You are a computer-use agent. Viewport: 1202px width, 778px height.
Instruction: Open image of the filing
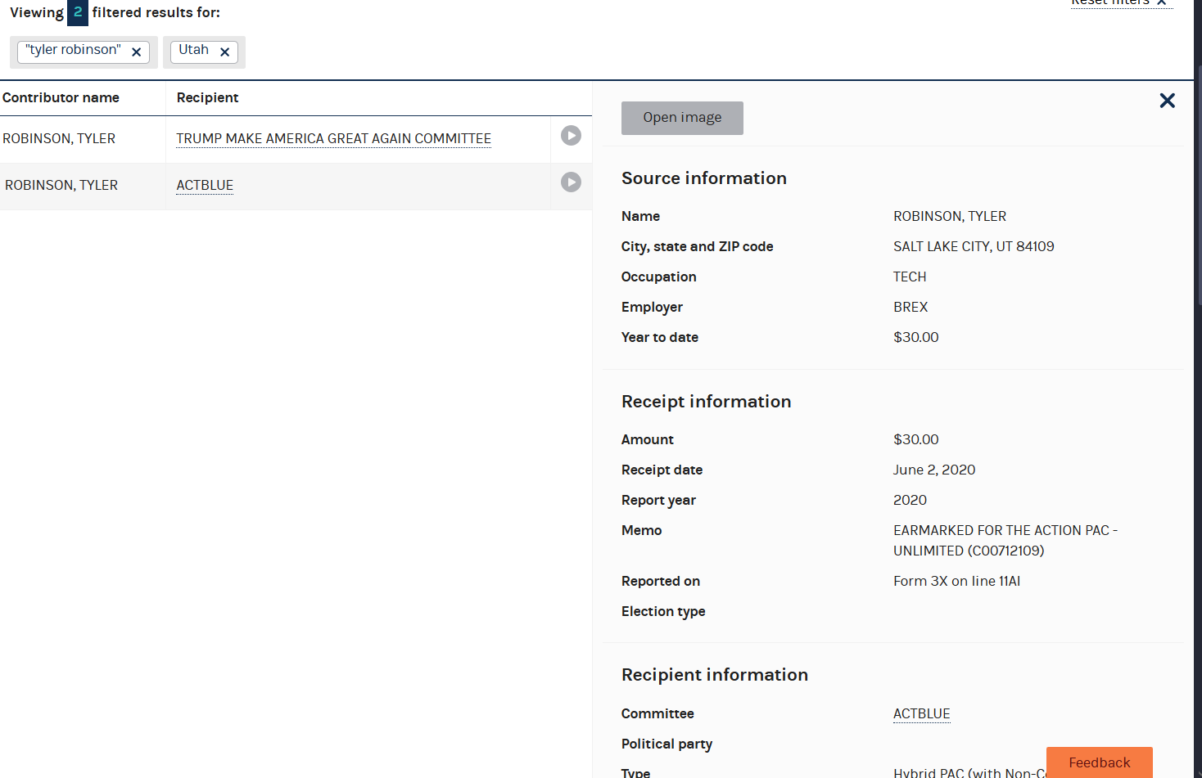pos(682,118)
